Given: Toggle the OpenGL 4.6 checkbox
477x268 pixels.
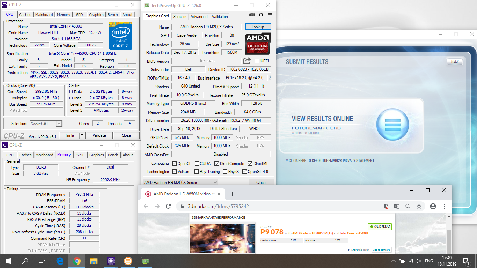Looking at the screenshot, I should coord(244,172).
